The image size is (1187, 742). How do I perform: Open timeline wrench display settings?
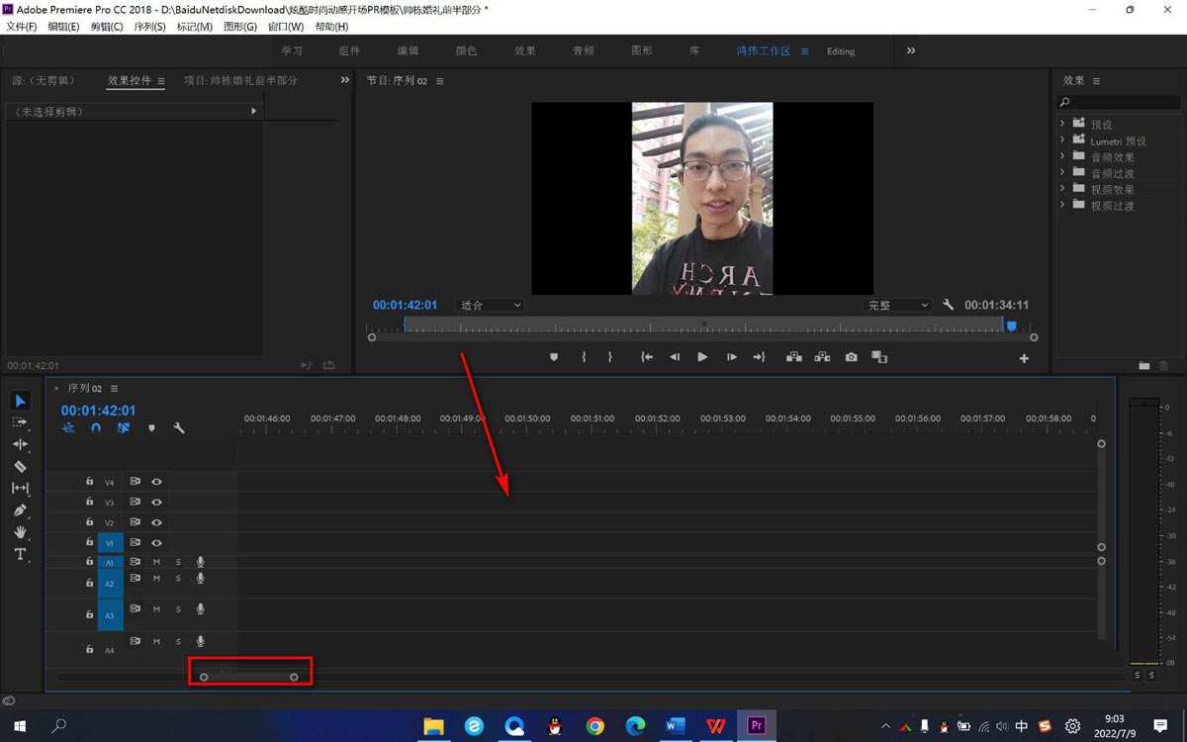tap(179, 428)
